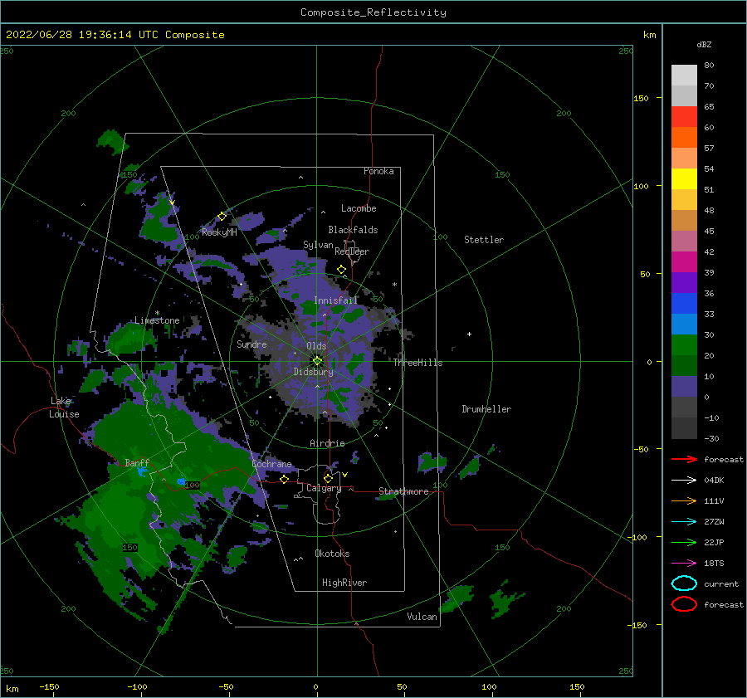Click the Limestone label
This screenshot has height=698, width=747.
(157, 320)
